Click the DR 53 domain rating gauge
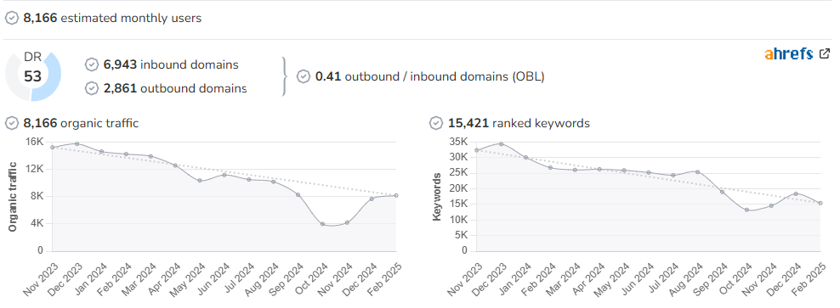Viewport: 840px width, 308px height. pos(32,76)
